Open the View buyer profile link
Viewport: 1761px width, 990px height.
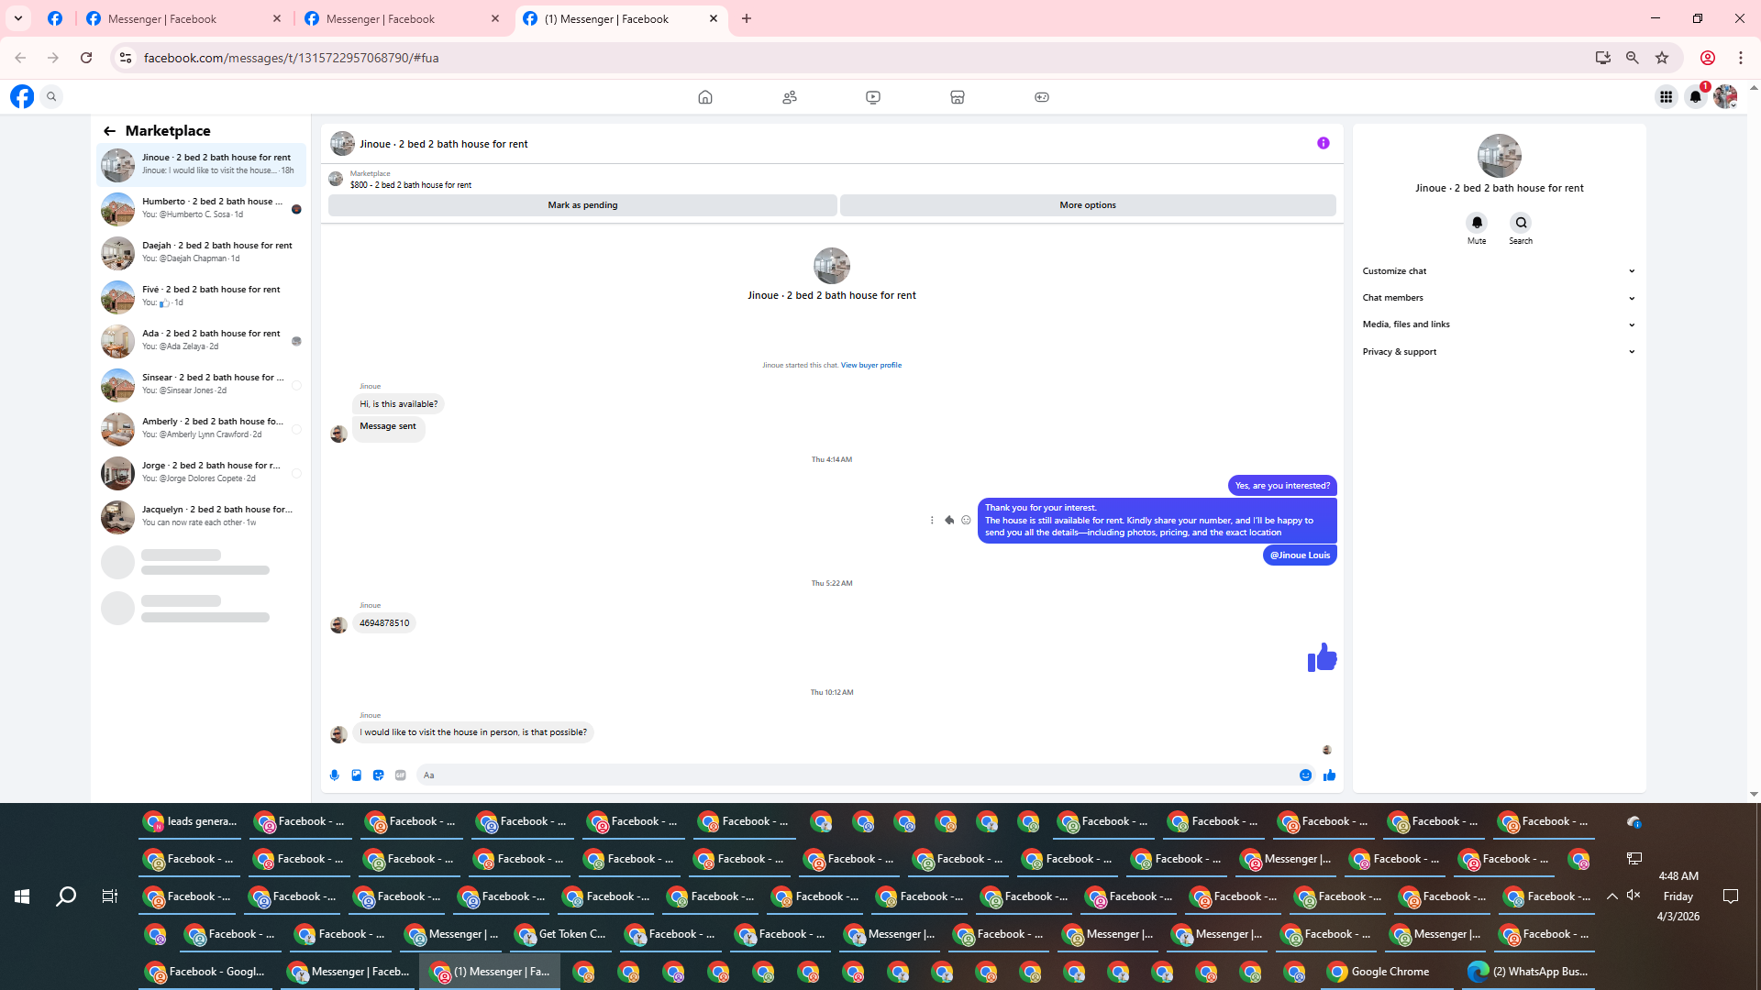tap(870, 365)
